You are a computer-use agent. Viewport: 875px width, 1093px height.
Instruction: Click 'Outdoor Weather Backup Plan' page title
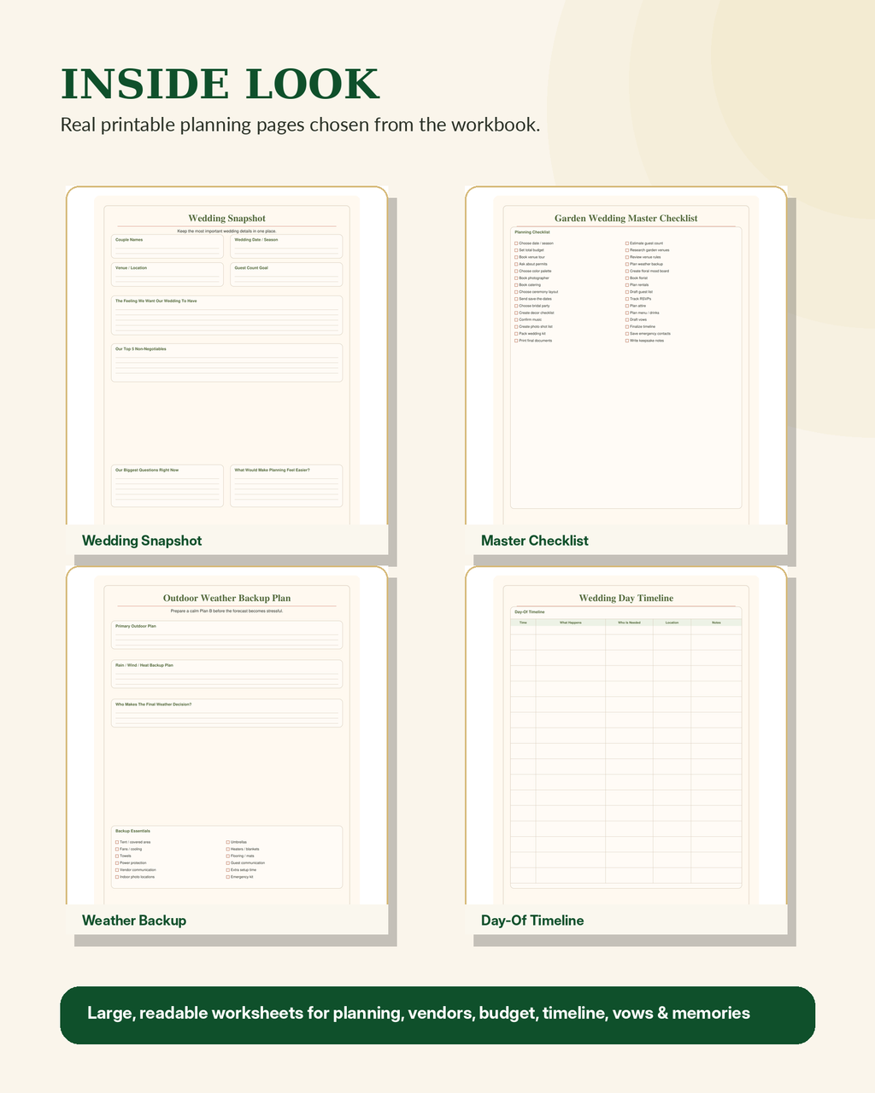point(226,599)
